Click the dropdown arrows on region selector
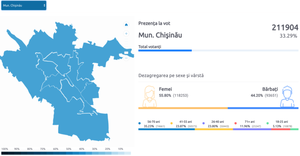This screenshot has width=300, height=156. pyautogui.click(x=44, y=5)
